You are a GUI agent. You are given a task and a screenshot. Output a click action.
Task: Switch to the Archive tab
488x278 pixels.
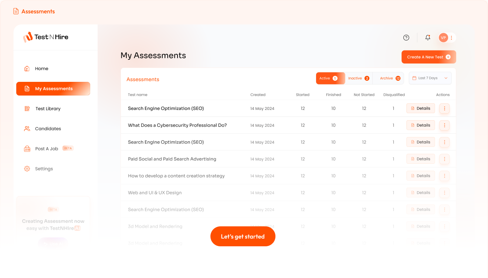point(390,78)
